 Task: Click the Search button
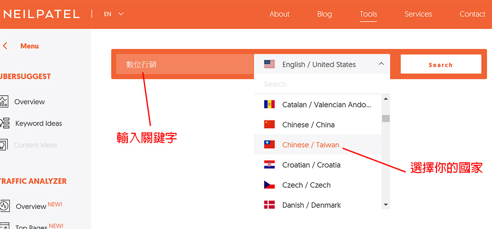point(441,64)
